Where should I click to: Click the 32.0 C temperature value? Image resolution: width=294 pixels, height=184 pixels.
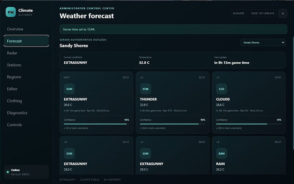coord(144,63)
